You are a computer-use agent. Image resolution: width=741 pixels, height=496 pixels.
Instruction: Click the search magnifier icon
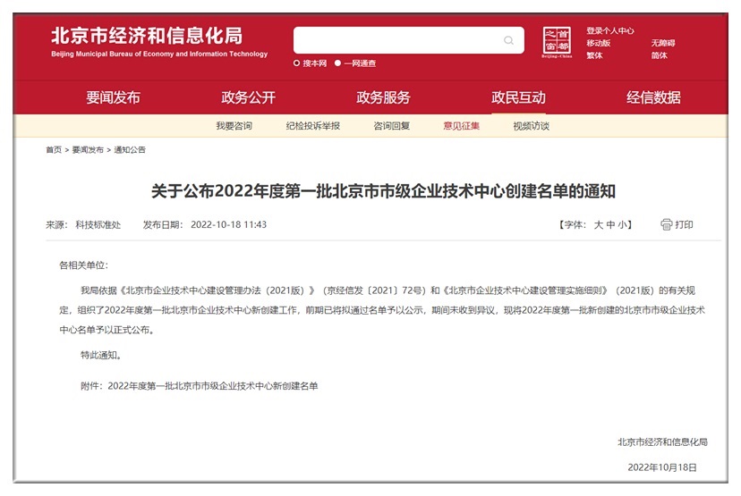click(x=508, y=40)
